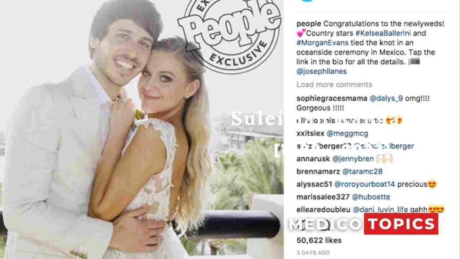Visit @josephllanes photographer profile
460x259 pixels.
pyautogui.click(x=322, y=71)
